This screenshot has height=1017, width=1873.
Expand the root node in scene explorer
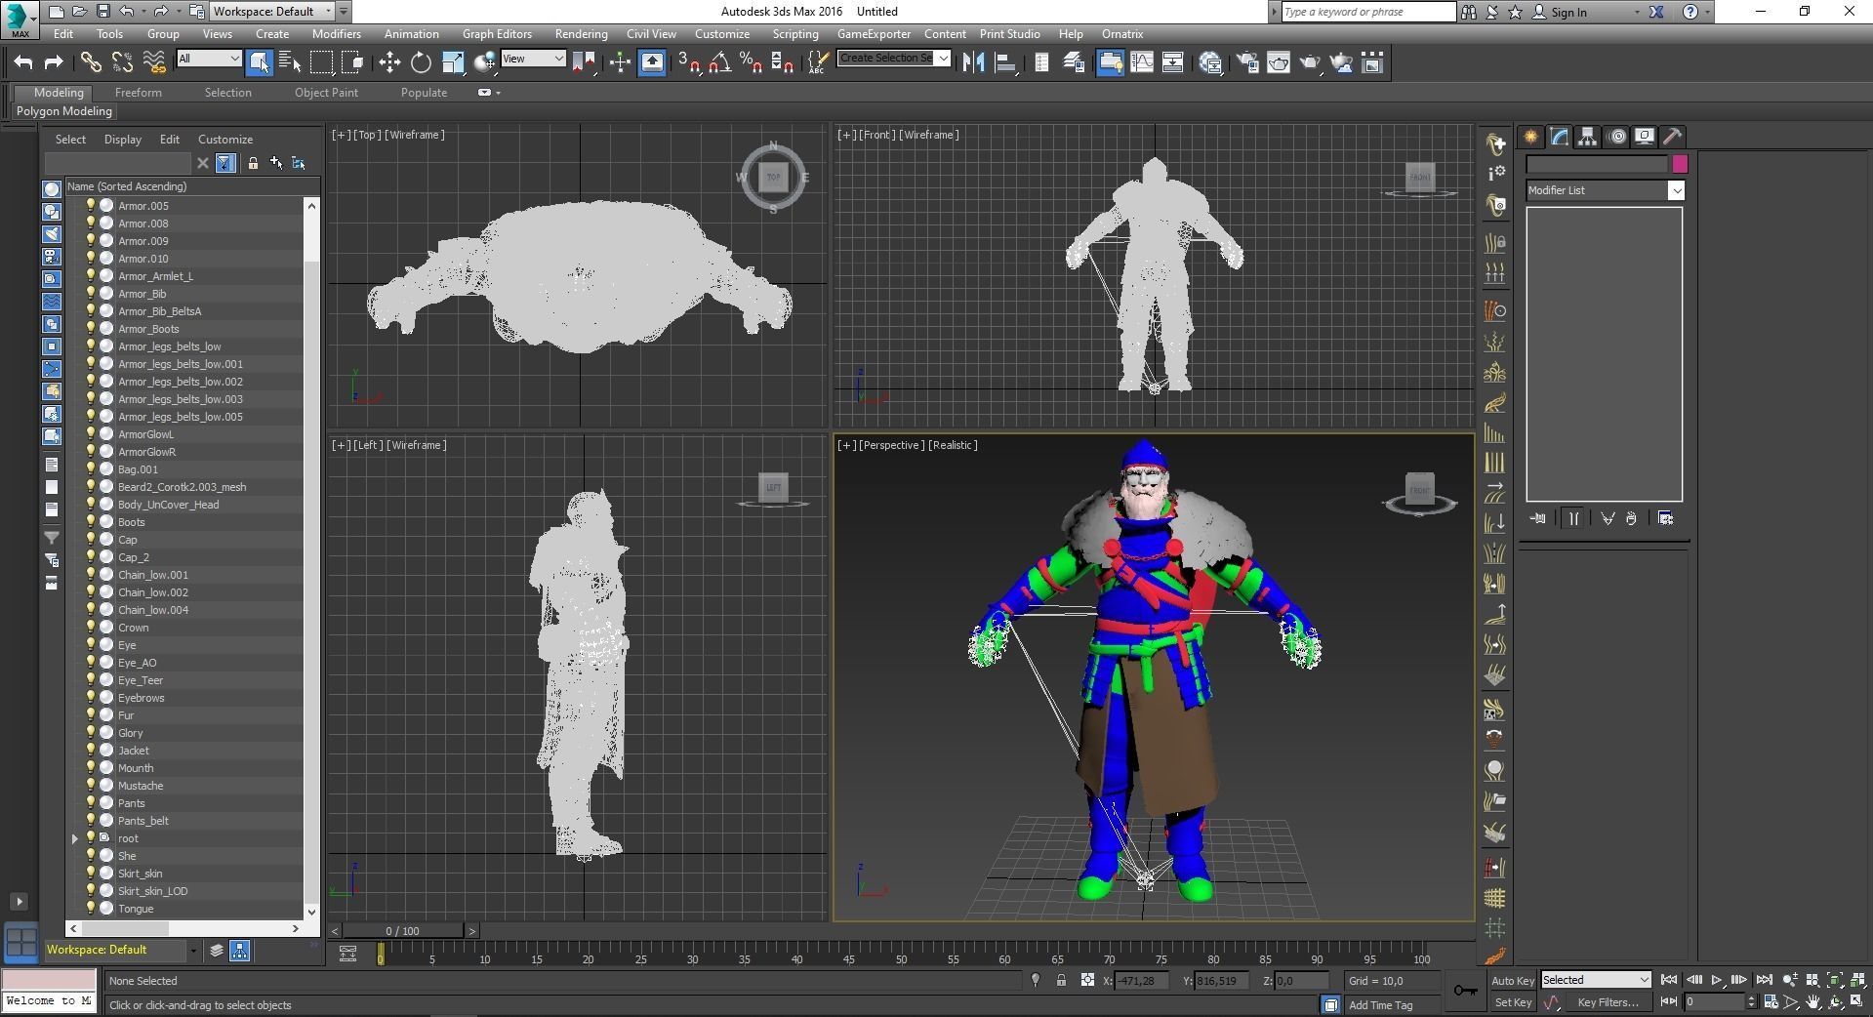coord(75,838)
